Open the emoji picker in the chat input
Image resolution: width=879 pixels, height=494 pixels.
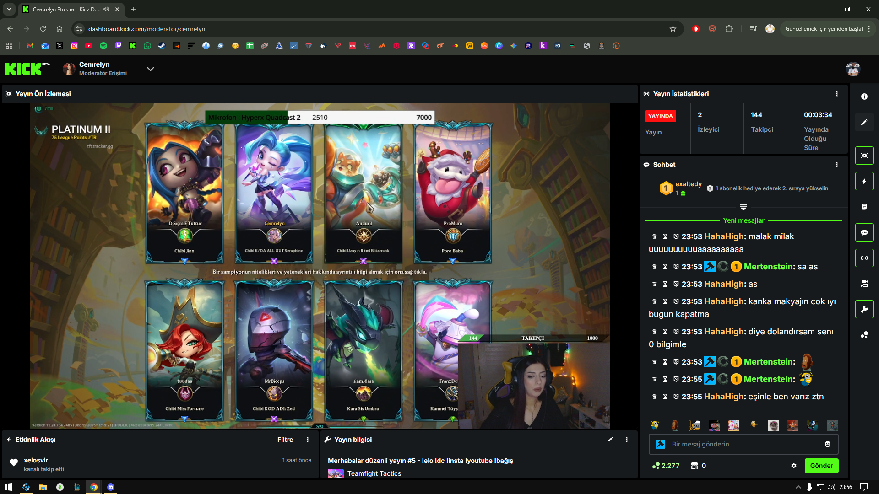828,444
